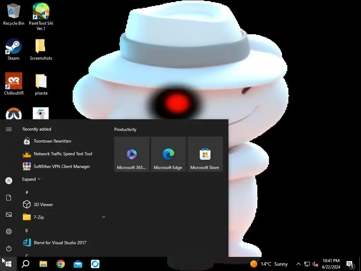The image size is (361, 271).
Task: Click the muted volume tray icon
Action: (x=315, y=264)
